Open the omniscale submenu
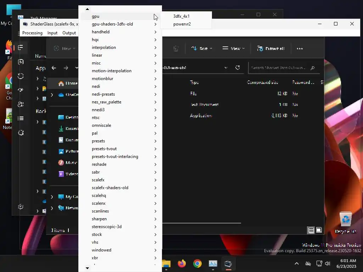The height and width of the screenshot is (272, 363). pyautogui.click(x=120, y=125)
